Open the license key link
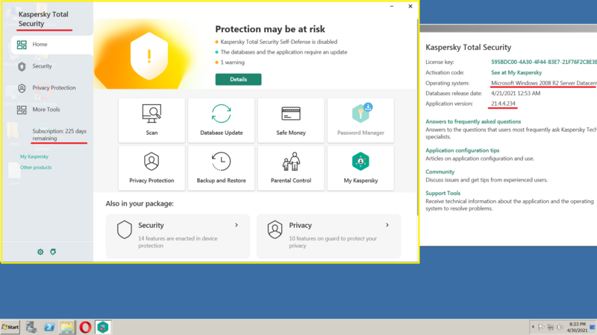Viewport: 597px width, 335px height. click(x=544, y=62)
